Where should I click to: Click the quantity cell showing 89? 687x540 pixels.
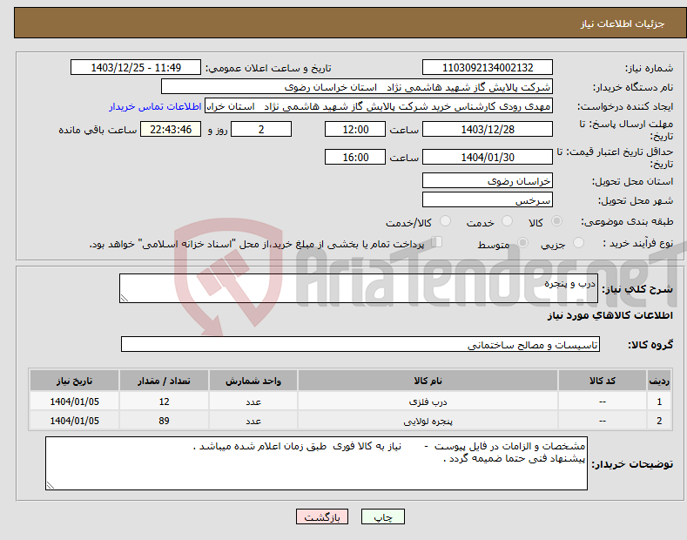click(164, 421)
